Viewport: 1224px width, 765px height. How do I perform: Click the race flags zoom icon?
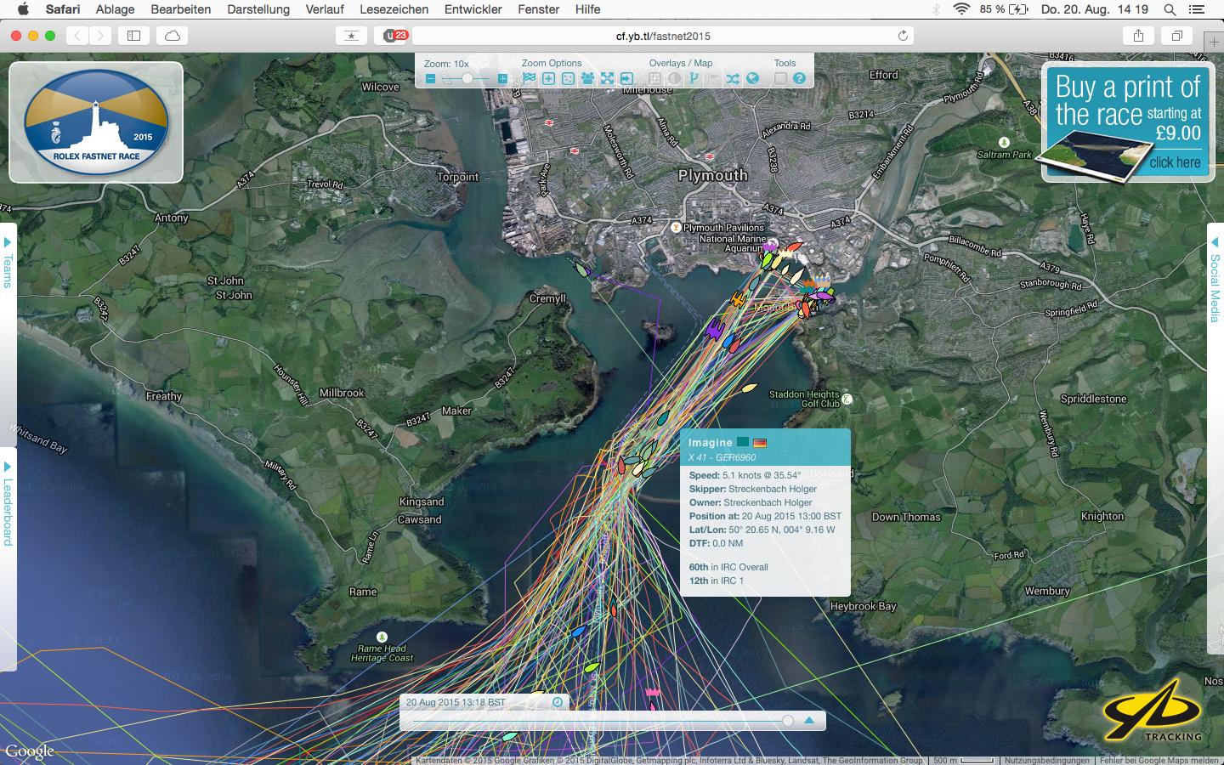click(530, 79)
